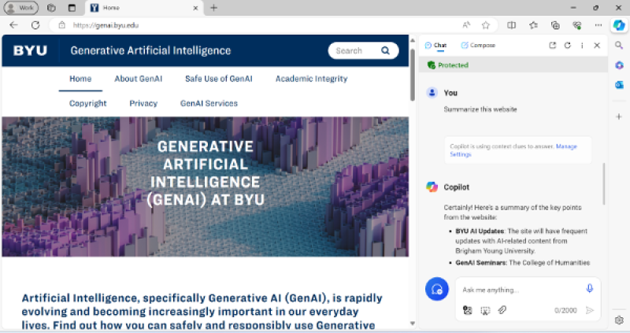Open GenAI Services navigation item
Viewport: 630px width, 333px height.
[209, 103]
